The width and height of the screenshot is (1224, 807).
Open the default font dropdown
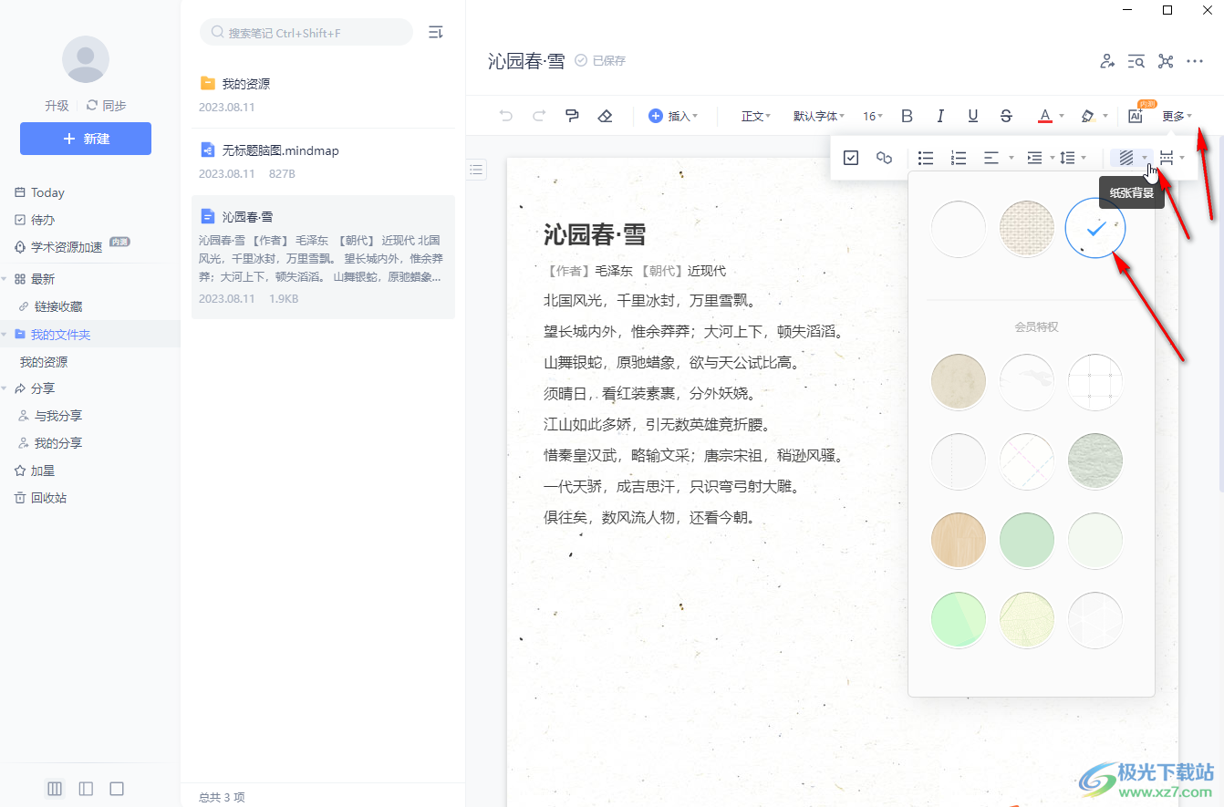coord(818,116)
